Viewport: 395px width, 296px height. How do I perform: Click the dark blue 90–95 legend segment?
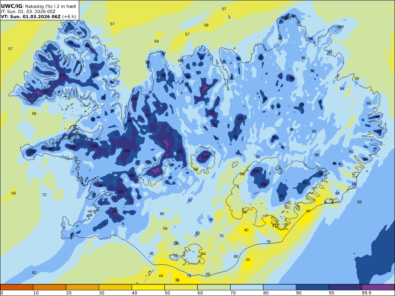pos(312,287)
